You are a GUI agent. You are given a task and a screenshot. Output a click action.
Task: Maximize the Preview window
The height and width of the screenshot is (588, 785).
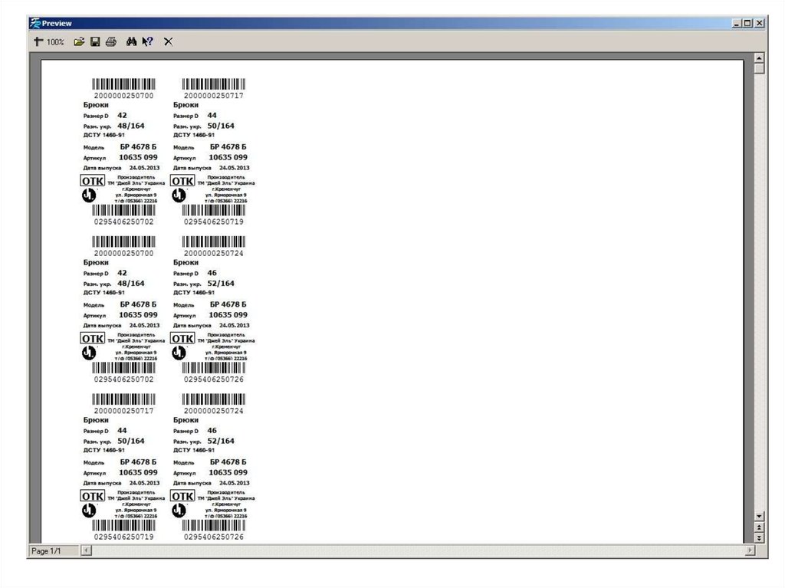click(748, 23)
